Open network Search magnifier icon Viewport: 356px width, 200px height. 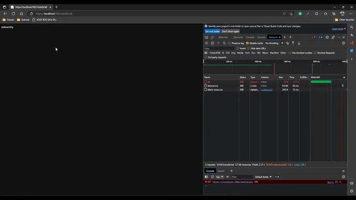tap(224, 43)
